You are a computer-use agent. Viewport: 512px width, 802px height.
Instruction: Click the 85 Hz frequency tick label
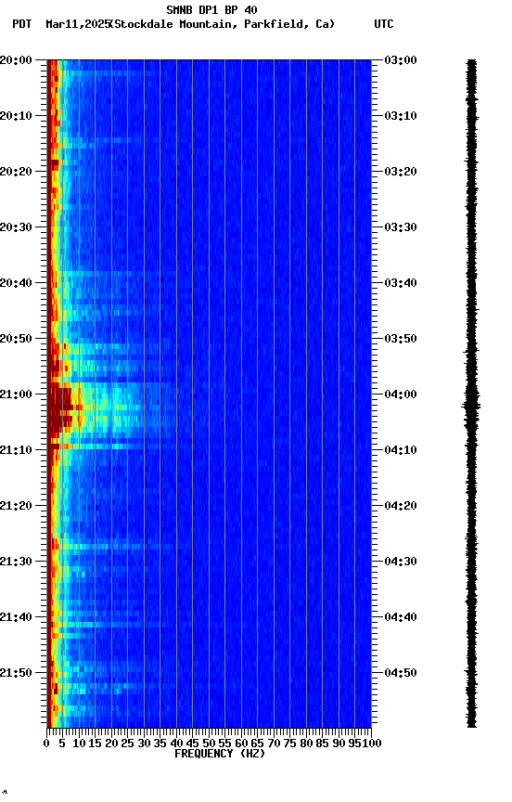(322, 744)
